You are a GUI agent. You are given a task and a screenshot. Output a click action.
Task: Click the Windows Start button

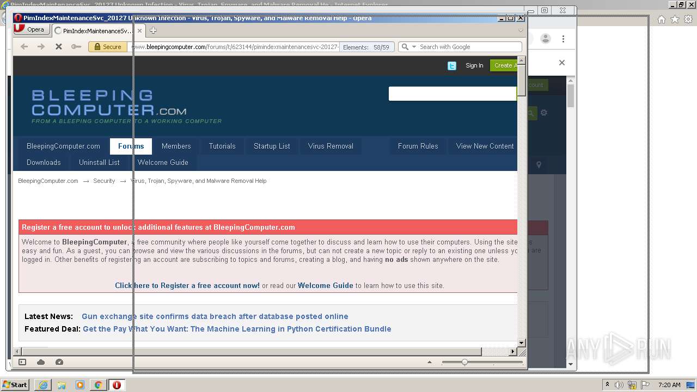click(15, 385)
